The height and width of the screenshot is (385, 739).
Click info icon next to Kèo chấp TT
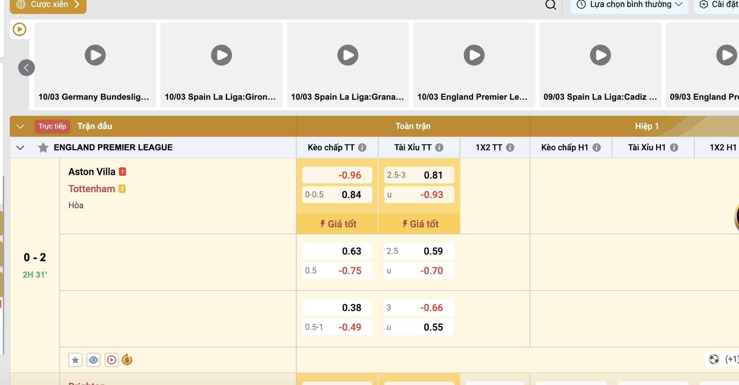pyautogui.click(x=363, y=148)
